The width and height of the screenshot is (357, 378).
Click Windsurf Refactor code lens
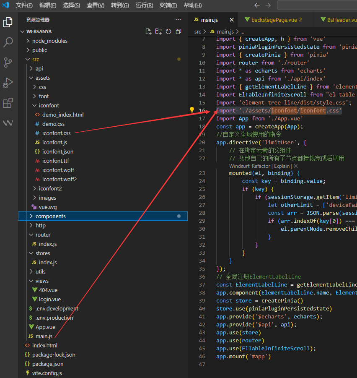point(250,166)
